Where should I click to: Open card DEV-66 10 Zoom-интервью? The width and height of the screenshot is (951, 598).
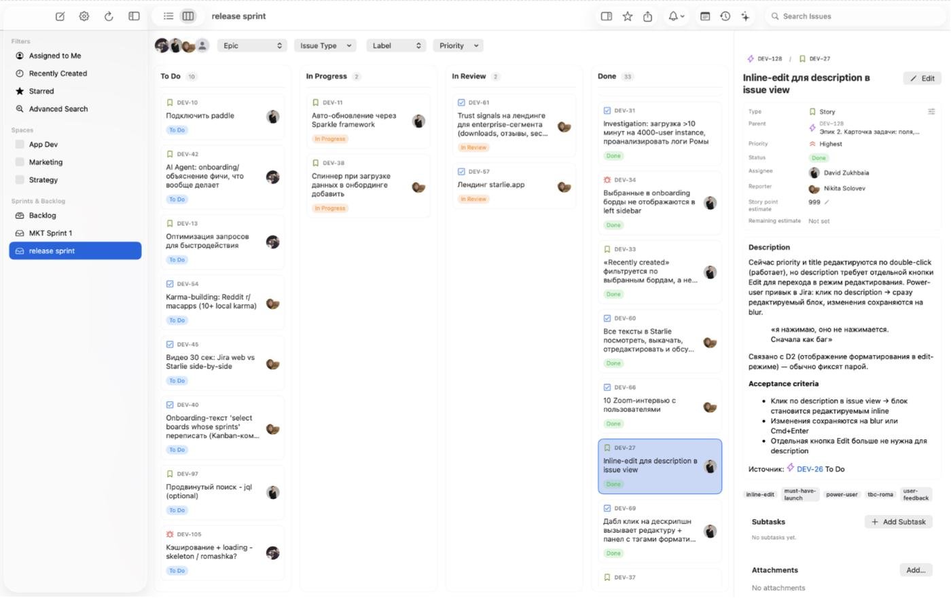660,407
